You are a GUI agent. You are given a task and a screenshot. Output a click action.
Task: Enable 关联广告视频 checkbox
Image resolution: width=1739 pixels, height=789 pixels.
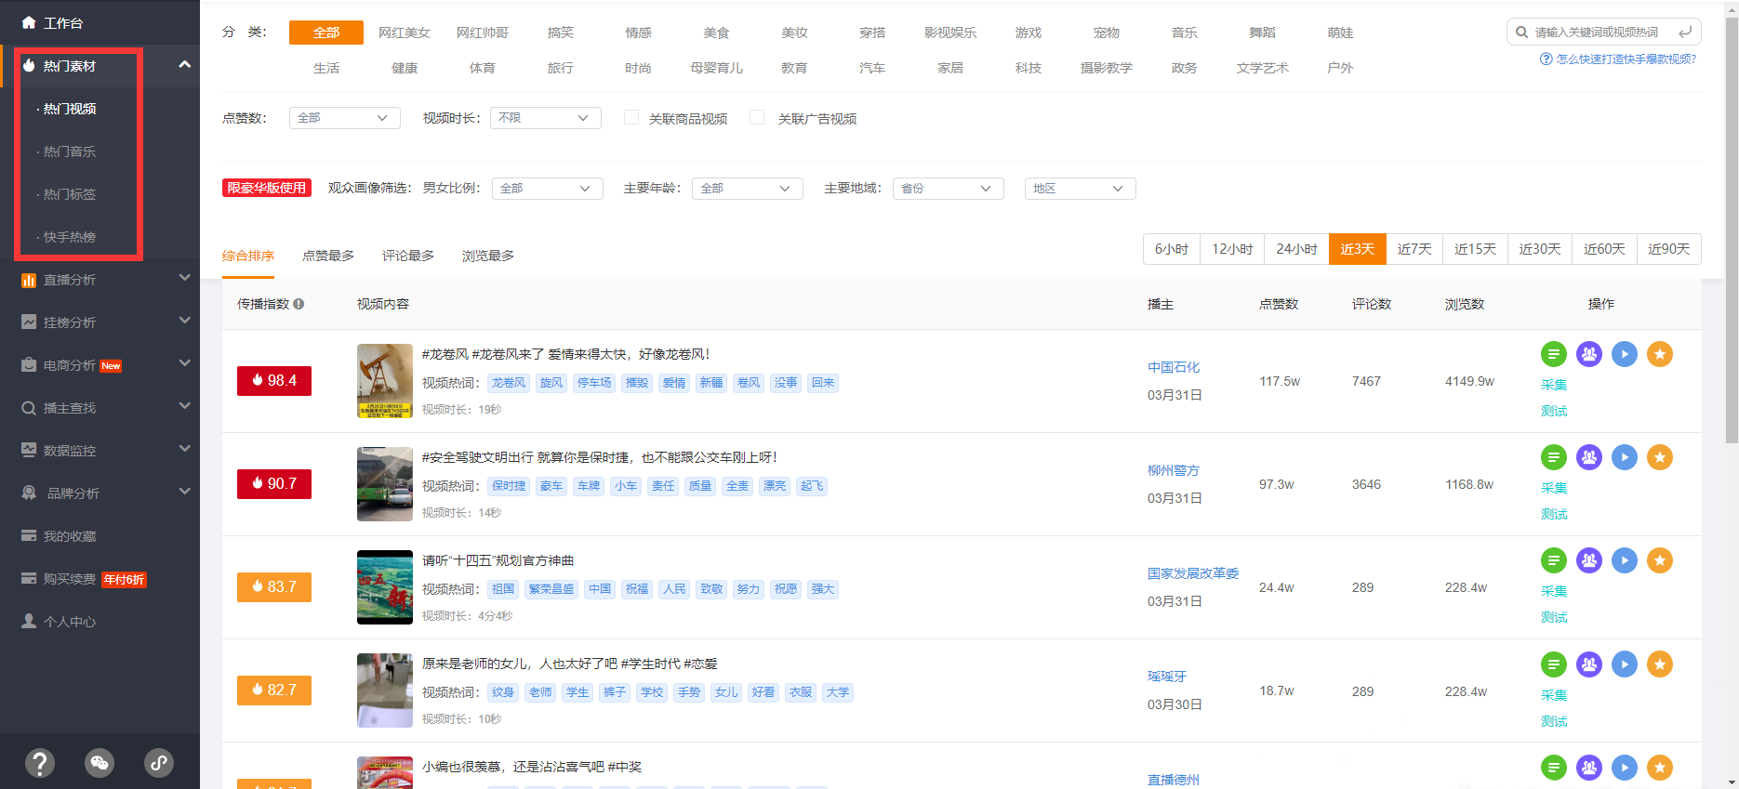(x=757, y=117)
